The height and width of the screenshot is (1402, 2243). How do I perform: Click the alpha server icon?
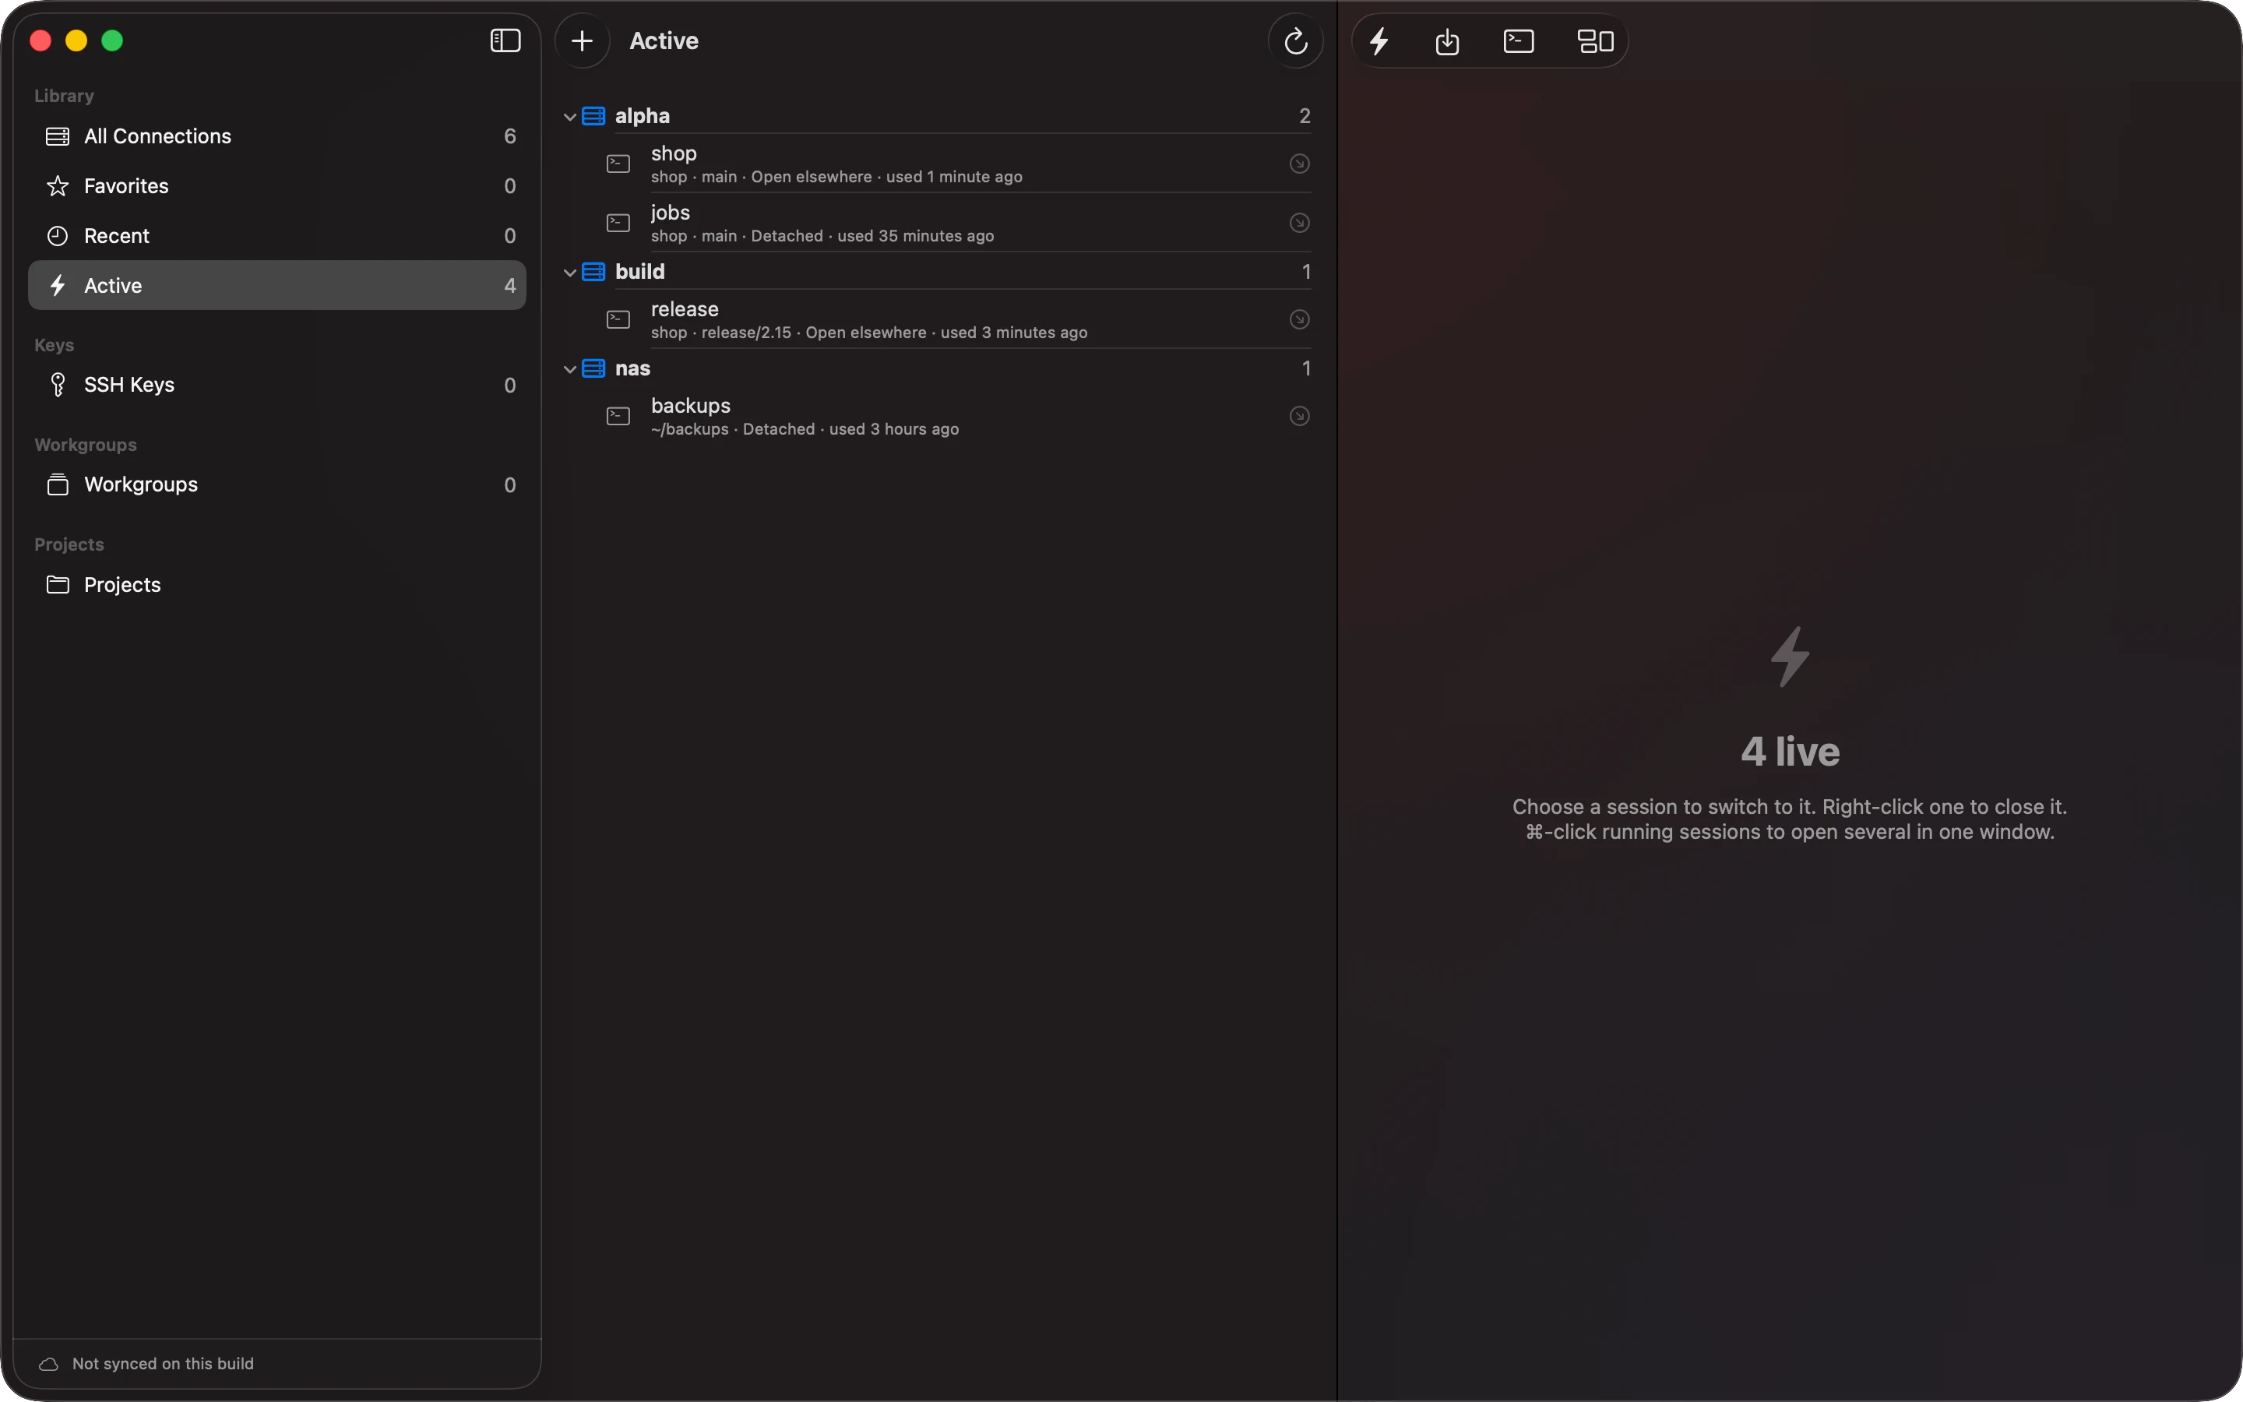[593, 116]
